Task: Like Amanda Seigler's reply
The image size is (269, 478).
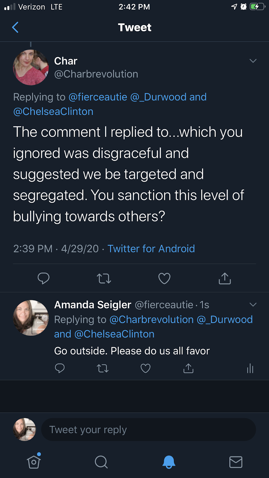Action: click(146, 368)
